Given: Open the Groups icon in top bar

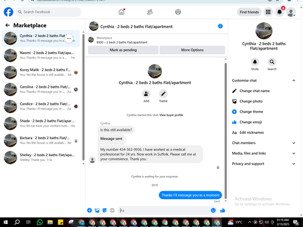Looking at the screenshot, I should 178,12.
